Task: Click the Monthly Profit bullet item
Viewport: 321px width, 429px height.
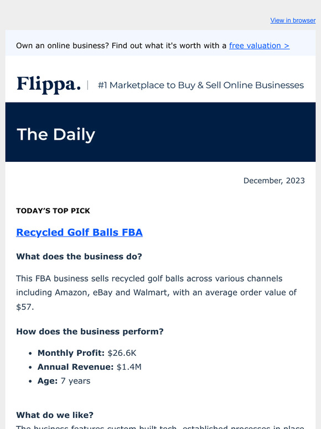Action: point(87,353)
